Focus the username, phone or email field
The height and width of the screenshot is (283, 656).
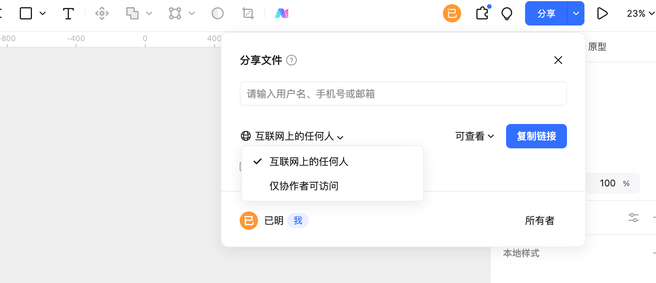[403, 94]
